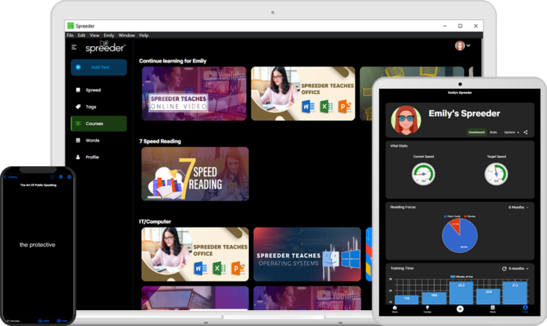
Task: Tap 'The Art Of Public Speaking' title
Action: coord(38,185)
